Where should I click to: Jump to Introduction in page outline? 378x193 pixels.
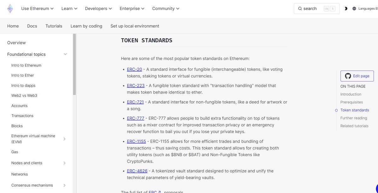click(x=351, y=94)
